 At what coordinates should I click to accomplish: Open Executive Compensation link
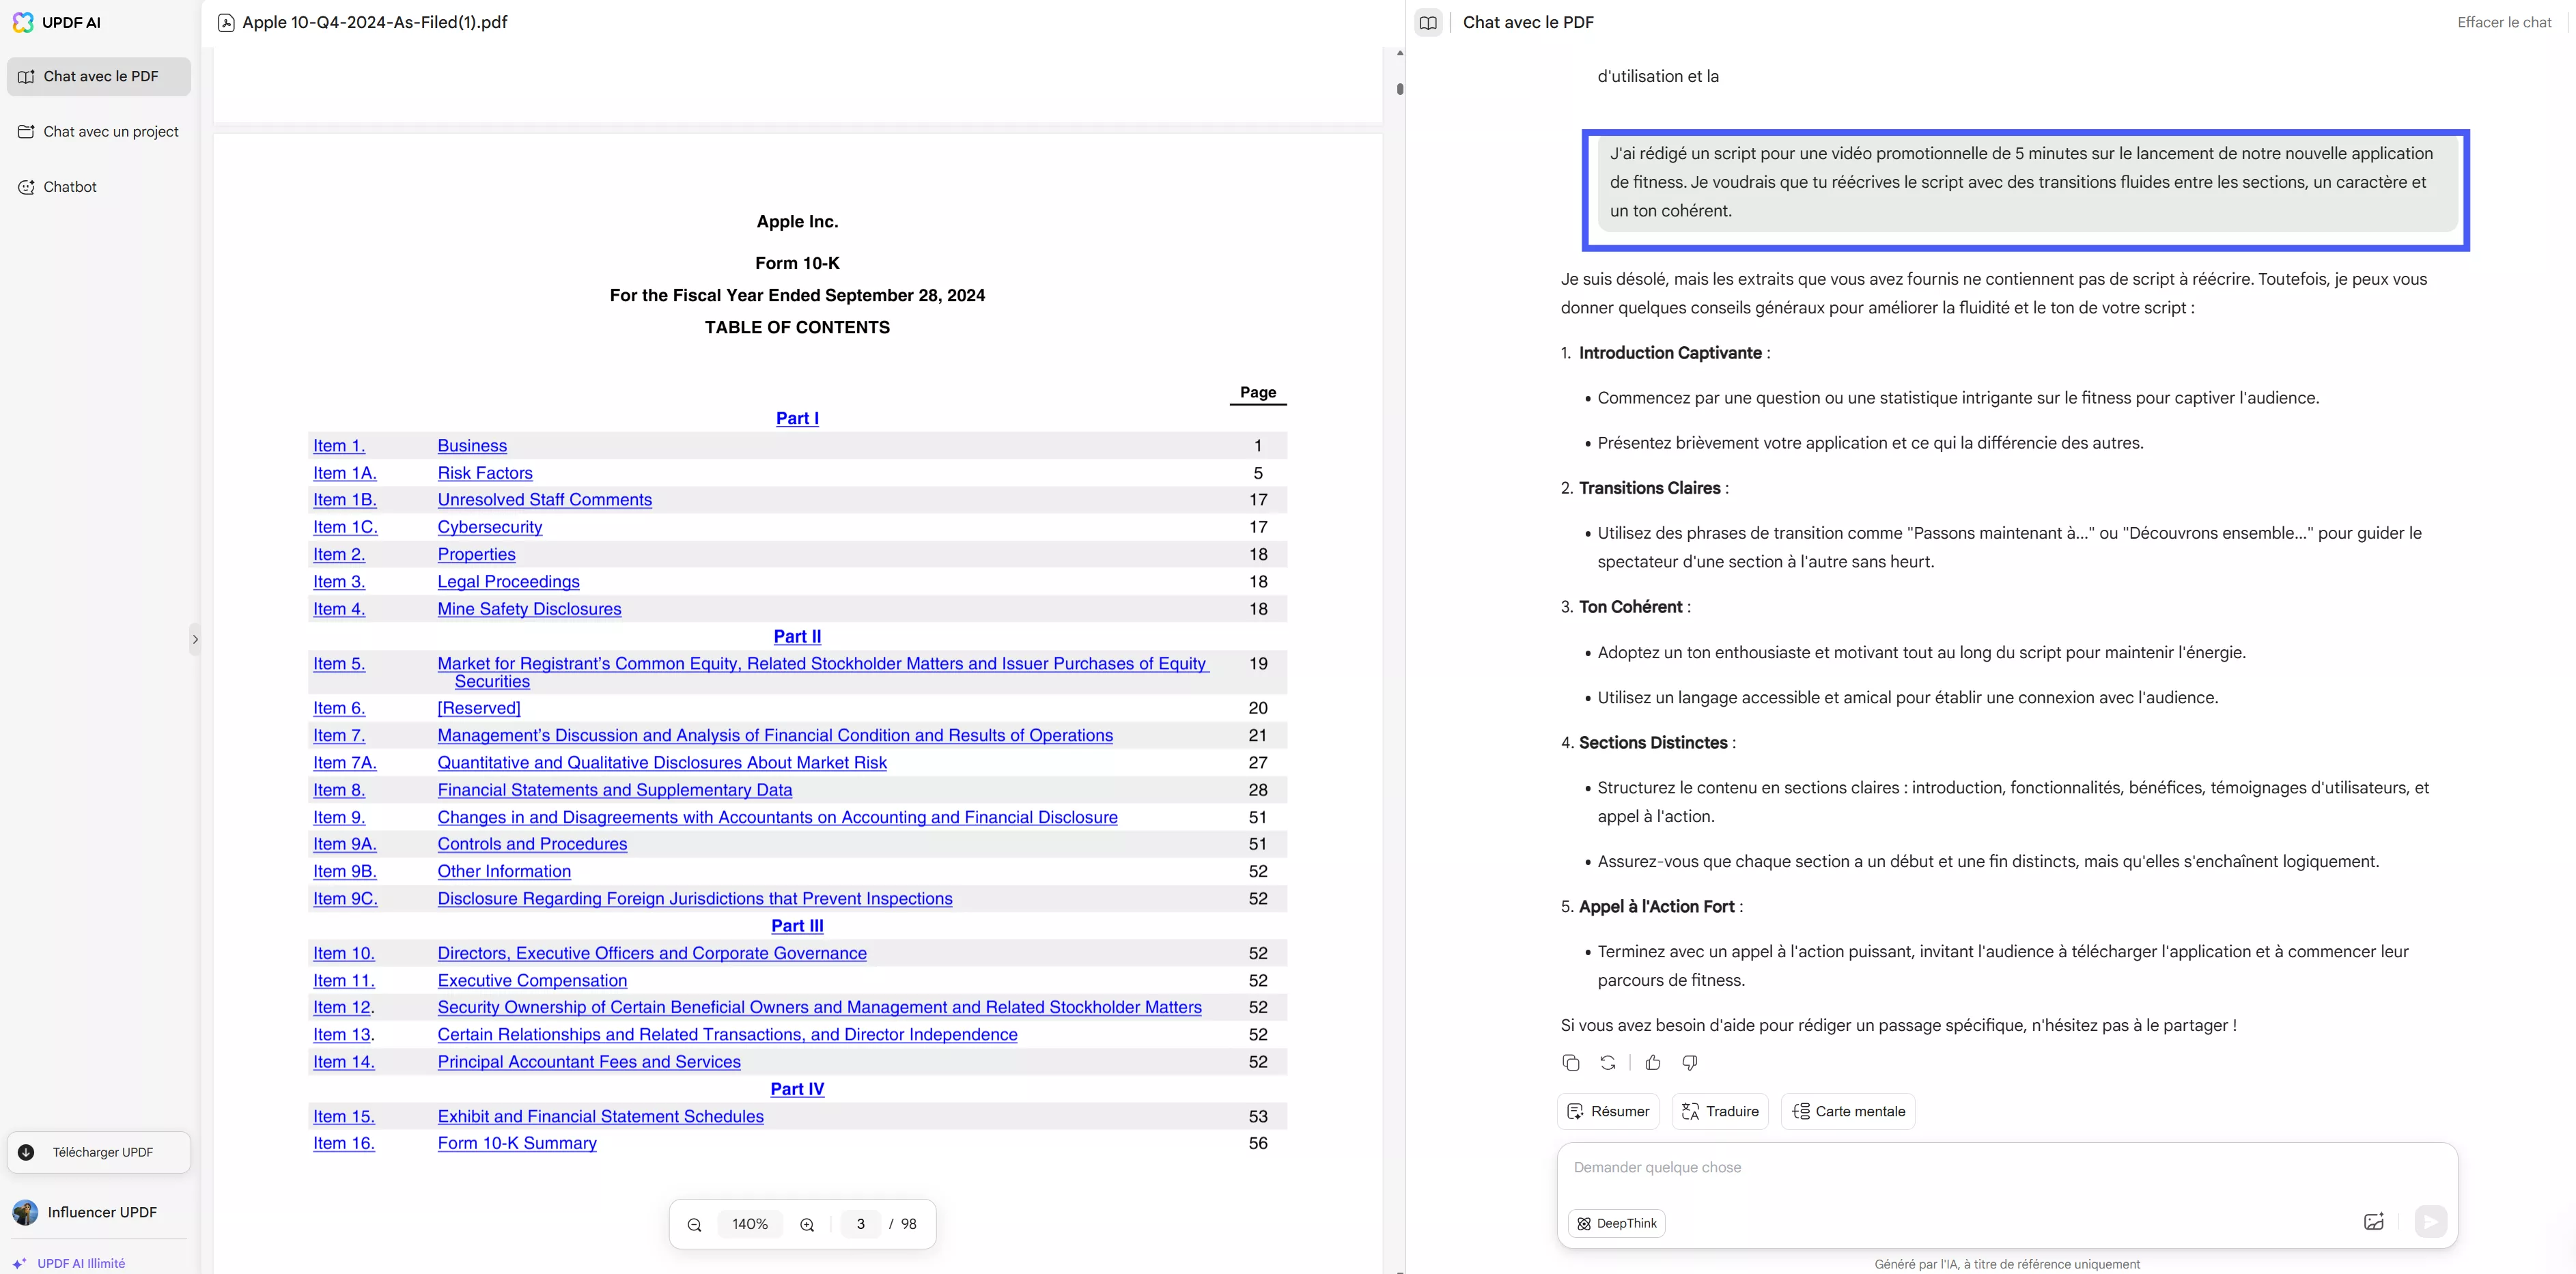pyautogui.click(x=533, y=981)
